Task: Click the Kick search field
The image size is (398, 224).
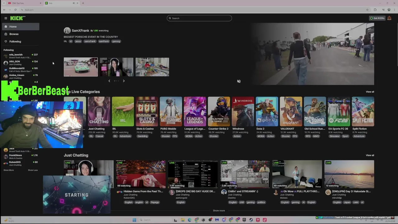Action: coord(199,18)
